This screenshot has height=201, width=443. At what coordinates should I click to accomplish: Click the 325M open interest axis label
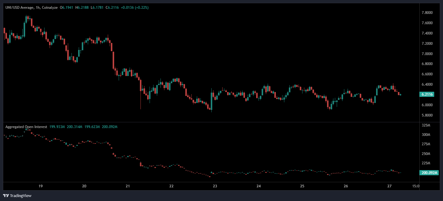tap(425, 125)
